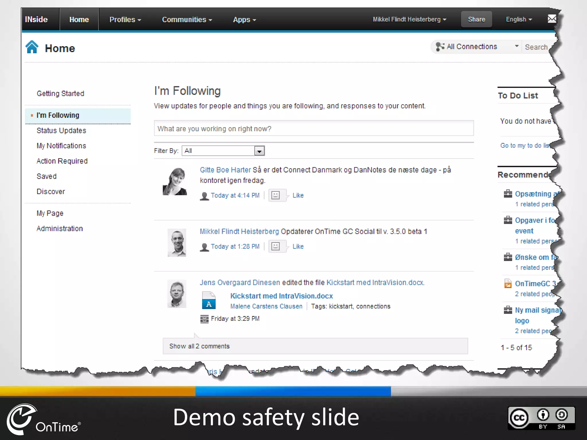This screenshot has width=587, height=440.
Task: Open Status Updates in the sidebar
Action: (x=61, y=131)
